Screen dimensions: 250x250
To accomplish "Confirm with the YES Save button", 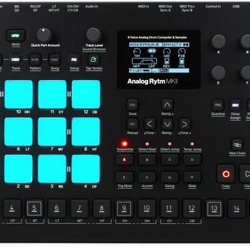I will [132, 105].
